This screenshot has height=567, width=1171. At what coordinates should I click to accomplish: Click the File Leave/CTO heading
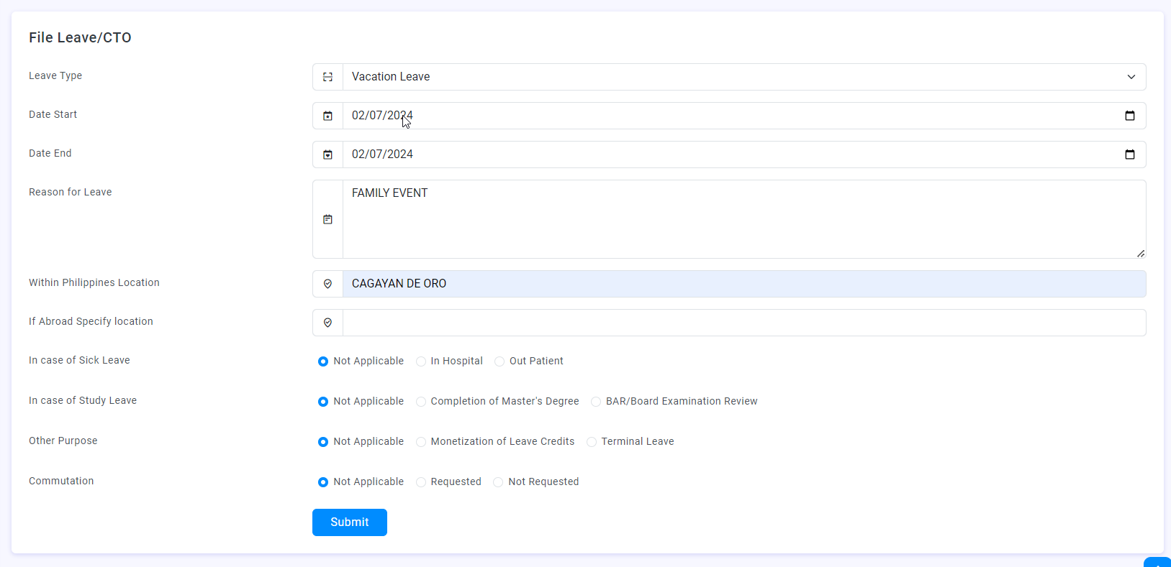[x=80, y=37]
